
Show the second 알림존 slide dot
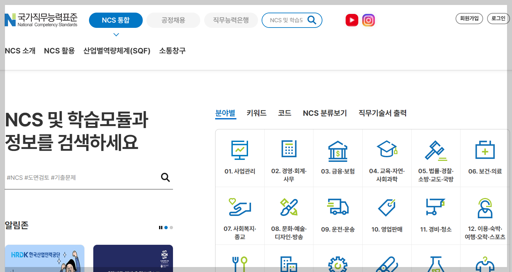pos(171,228)
